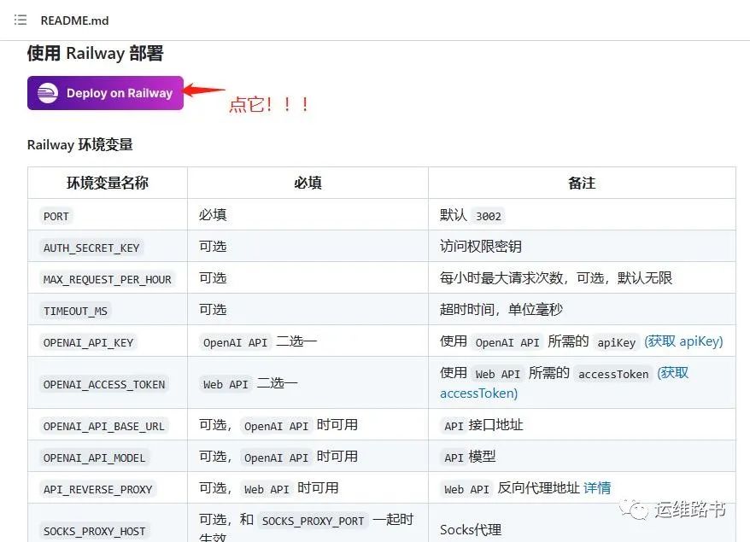The image size is (750, 542).
Task: Click the 访问权限密钥 remark
Action: pyautogui.click(x=481, y=246)
